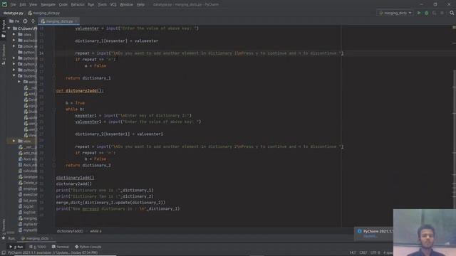Viewport: 456px width, 256px height.
Task: Click the 'def dictonary2add():' code line
Action: click(80, 91)
